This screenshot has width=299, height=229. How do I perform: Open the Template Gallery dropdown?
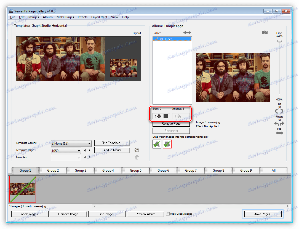coord(71,143)
